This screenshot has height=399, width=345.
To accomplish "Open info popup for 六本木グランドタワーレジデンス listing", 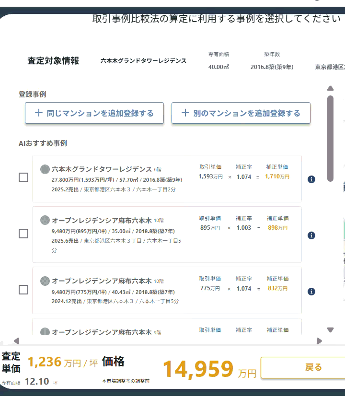I will 311,179.
